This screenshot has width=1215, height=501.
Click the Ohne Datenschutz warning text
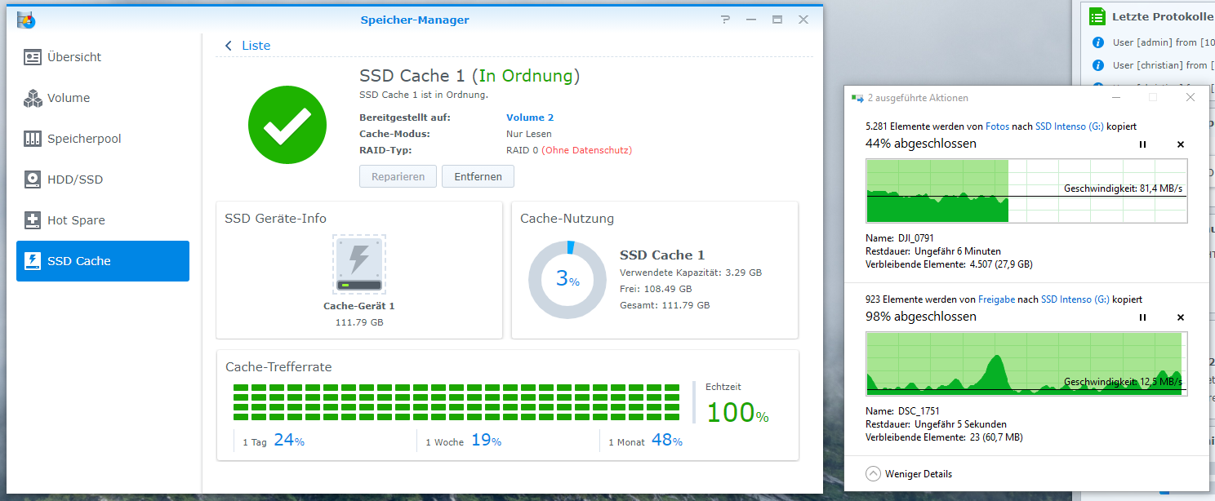[586, 150]
